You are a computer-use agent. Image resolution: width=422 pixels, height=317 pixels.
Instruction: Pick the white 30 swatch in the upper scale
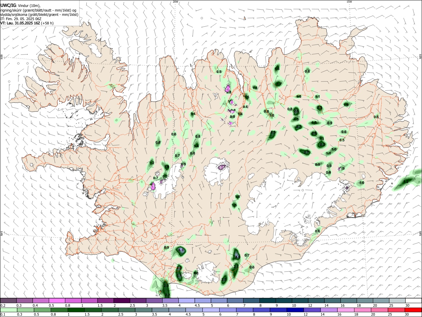pyautogui.click(x=413, y=300)
